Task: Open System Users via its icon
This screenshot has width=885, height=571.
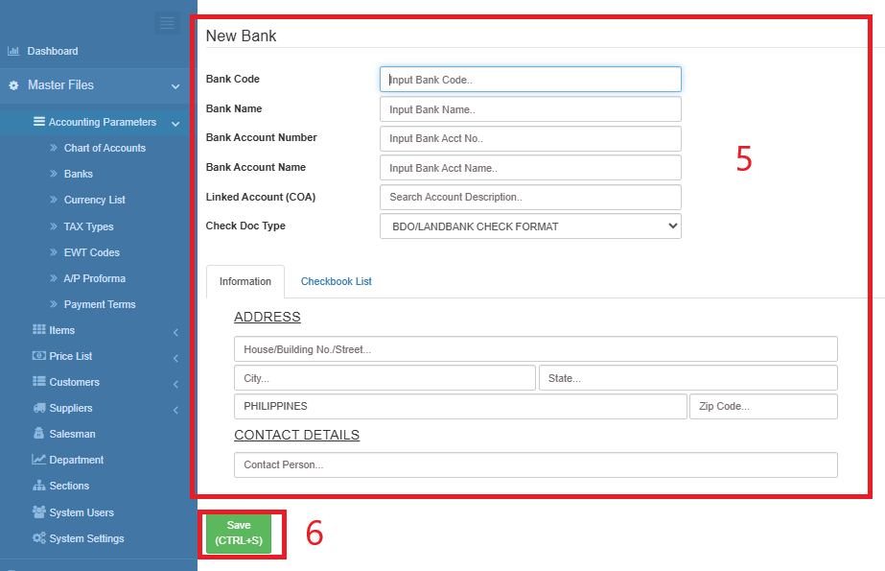Action: click(x=38, y=512)
